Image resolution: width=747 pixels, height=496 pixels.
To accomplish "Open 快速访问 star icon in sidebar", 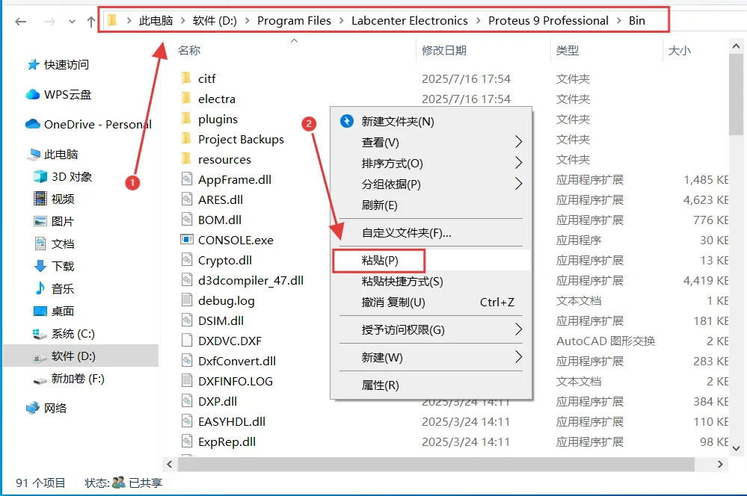I will pyautogui.click(x=33, y=65).
